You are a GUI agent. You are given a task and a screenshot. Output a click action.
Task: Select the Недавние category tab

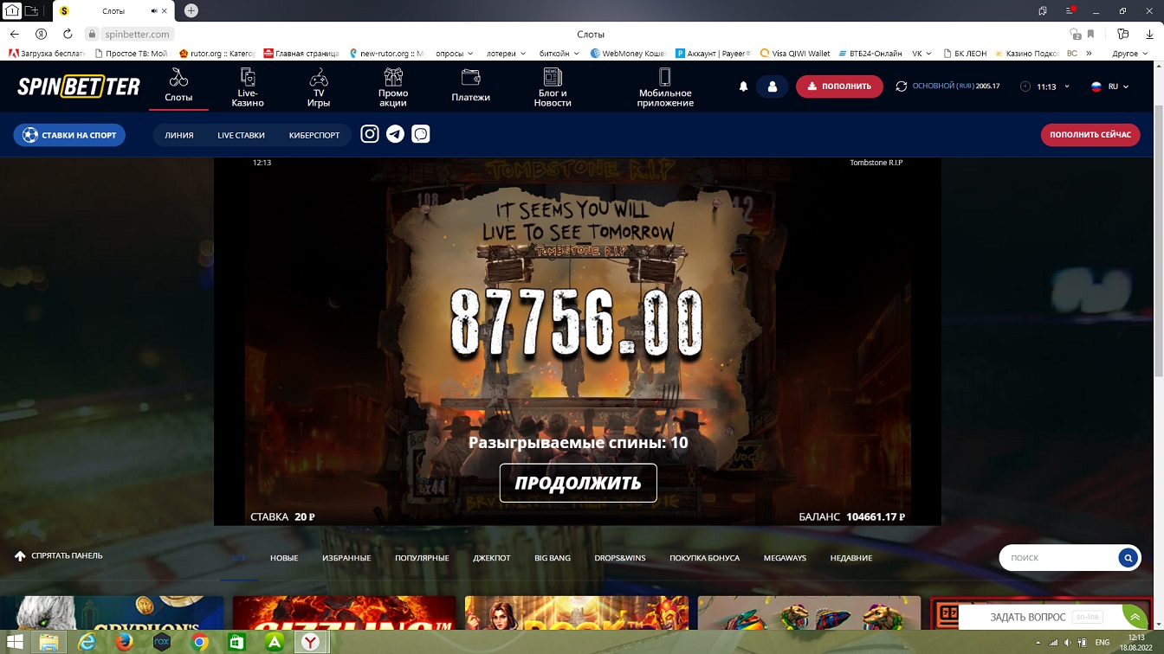[851, 558]
